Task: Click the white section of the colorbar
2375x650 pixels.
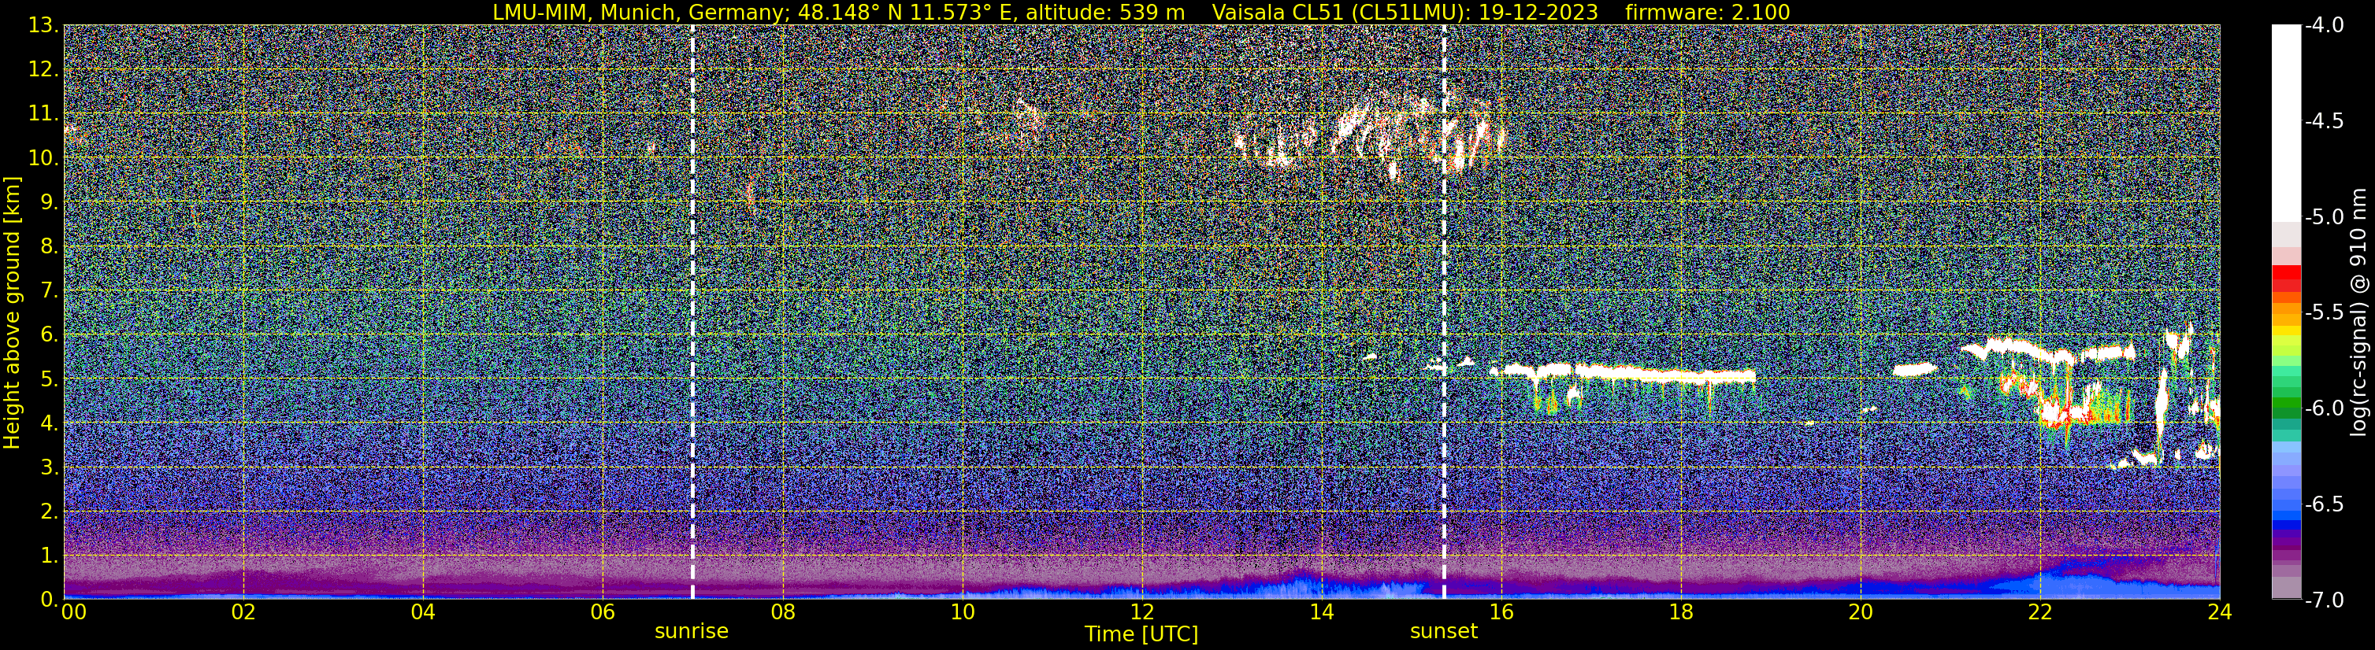Action: click(2287, 123)
